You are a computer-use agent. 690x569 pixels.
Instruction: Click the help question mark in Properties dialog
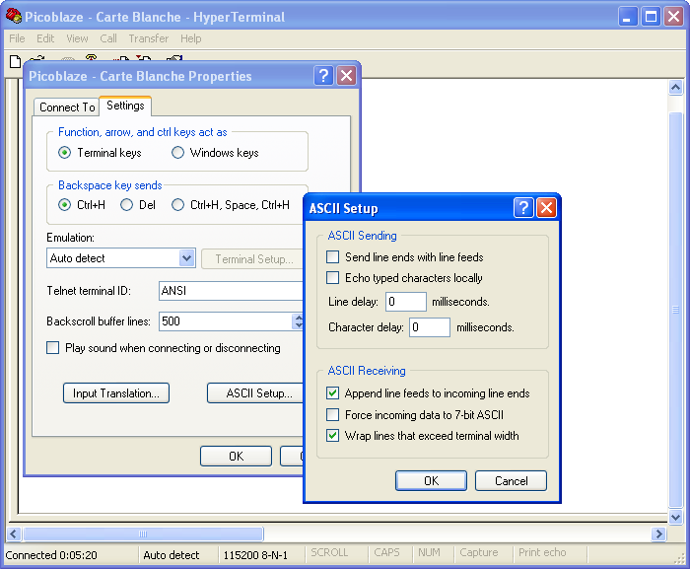pyautogui.click(x=323, y=76)
